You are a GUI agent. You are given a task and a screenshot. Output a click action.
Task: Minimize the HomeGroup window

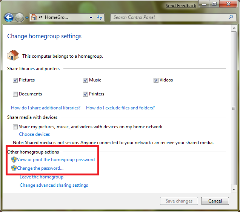tap(204, 4)
